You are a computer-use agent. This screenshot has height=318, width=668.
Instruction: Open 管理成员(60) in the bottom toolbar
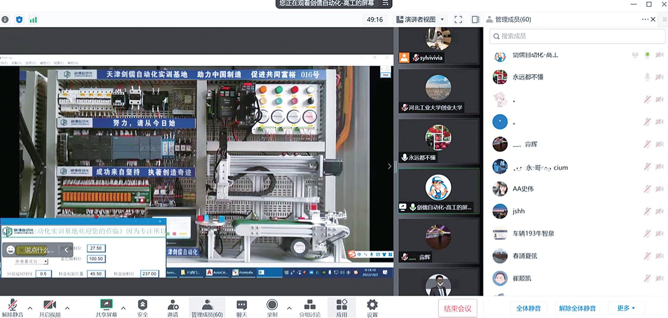(x=207, y=308)
